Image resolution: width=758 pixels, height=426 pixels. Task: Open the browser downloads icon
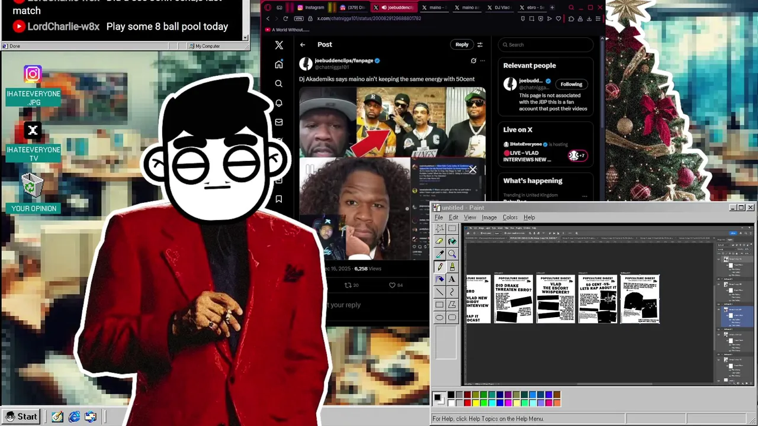coord(589,18)
